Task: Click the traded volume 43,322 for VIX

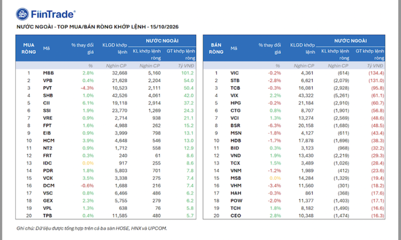Action: pyautogui.click(x=306, y=96)
